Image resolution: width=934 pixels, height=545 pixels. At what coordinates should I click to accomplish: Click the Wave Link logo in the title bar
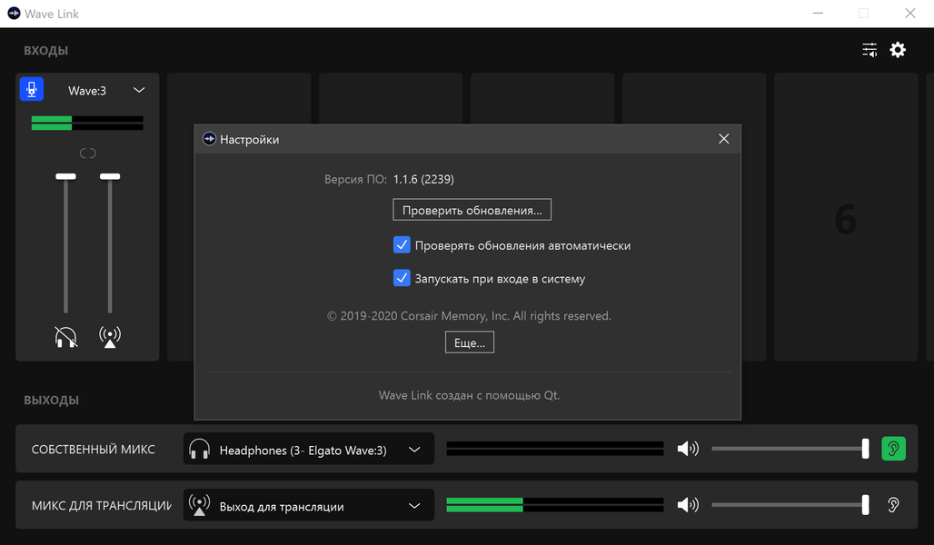[14, 13]
